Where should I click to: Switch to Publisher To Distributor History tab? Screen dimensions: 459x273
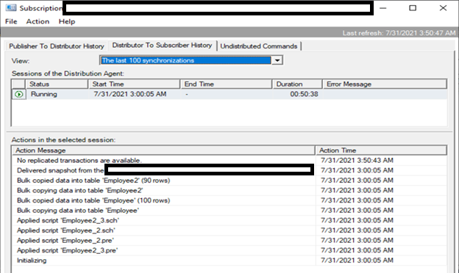point(57,46)
